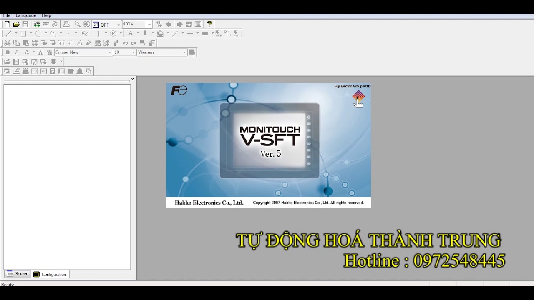Open the Courier New font dropdown

coord(110,52)
